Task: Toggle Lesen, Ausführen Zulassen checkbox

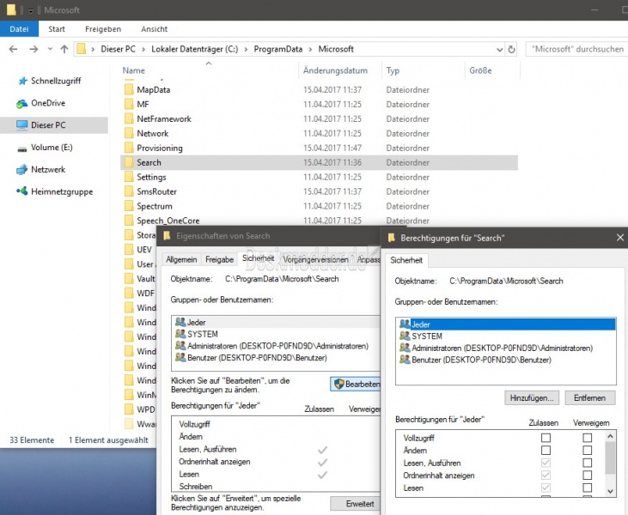Action: (x=546, y=463)
